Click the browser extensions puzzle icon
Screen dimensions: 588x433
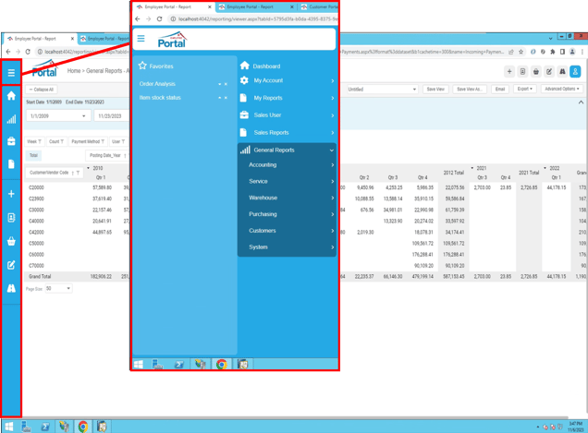tap(552, 52)
